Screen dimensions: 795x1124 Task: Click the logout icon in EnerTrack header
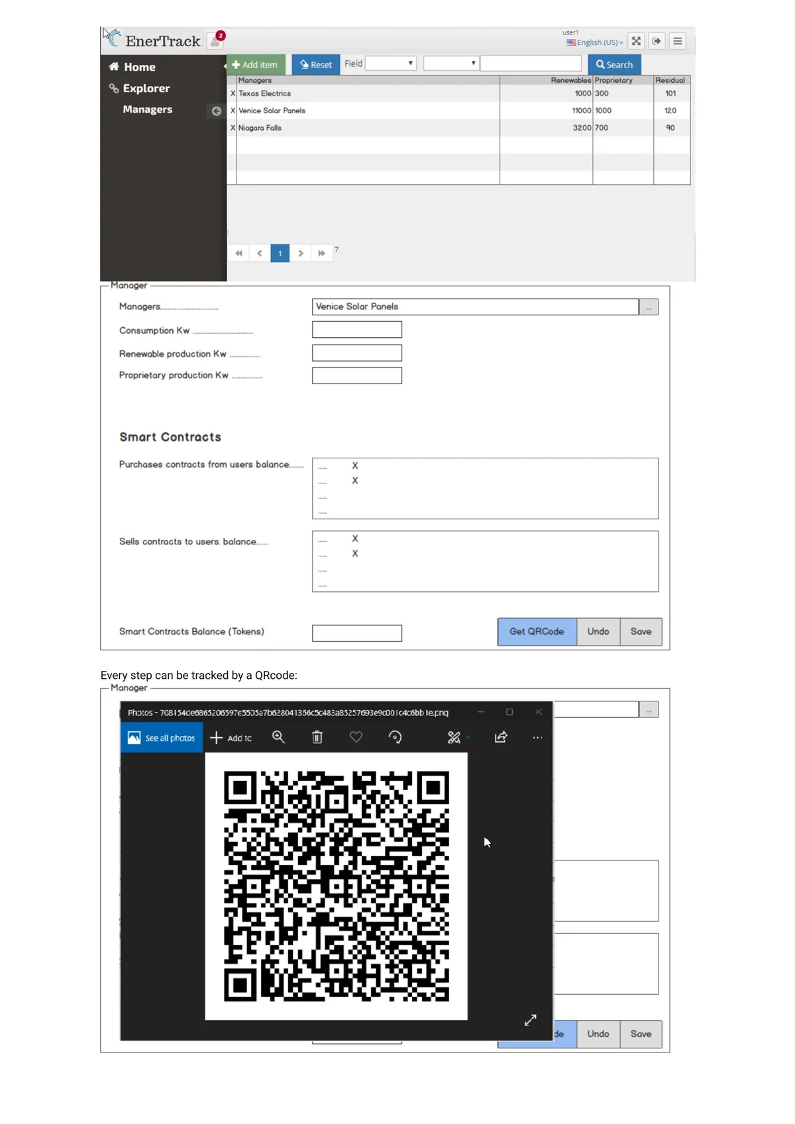click(657, 41)
